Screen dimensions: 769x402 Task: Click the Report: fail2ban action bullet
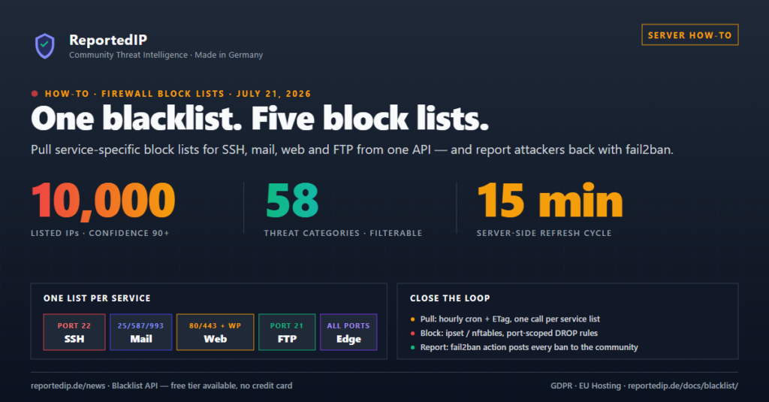coord(529,347)
